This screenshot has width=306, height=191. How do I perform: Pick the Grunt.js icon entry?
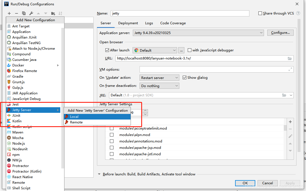9,82
